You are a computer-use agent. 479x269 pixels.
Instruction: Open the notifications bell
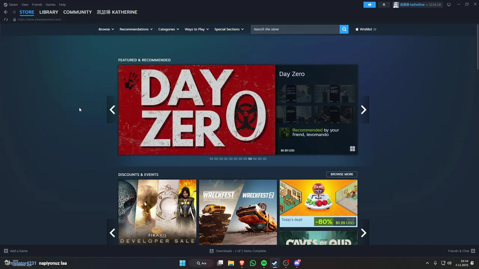pos(384,4)
